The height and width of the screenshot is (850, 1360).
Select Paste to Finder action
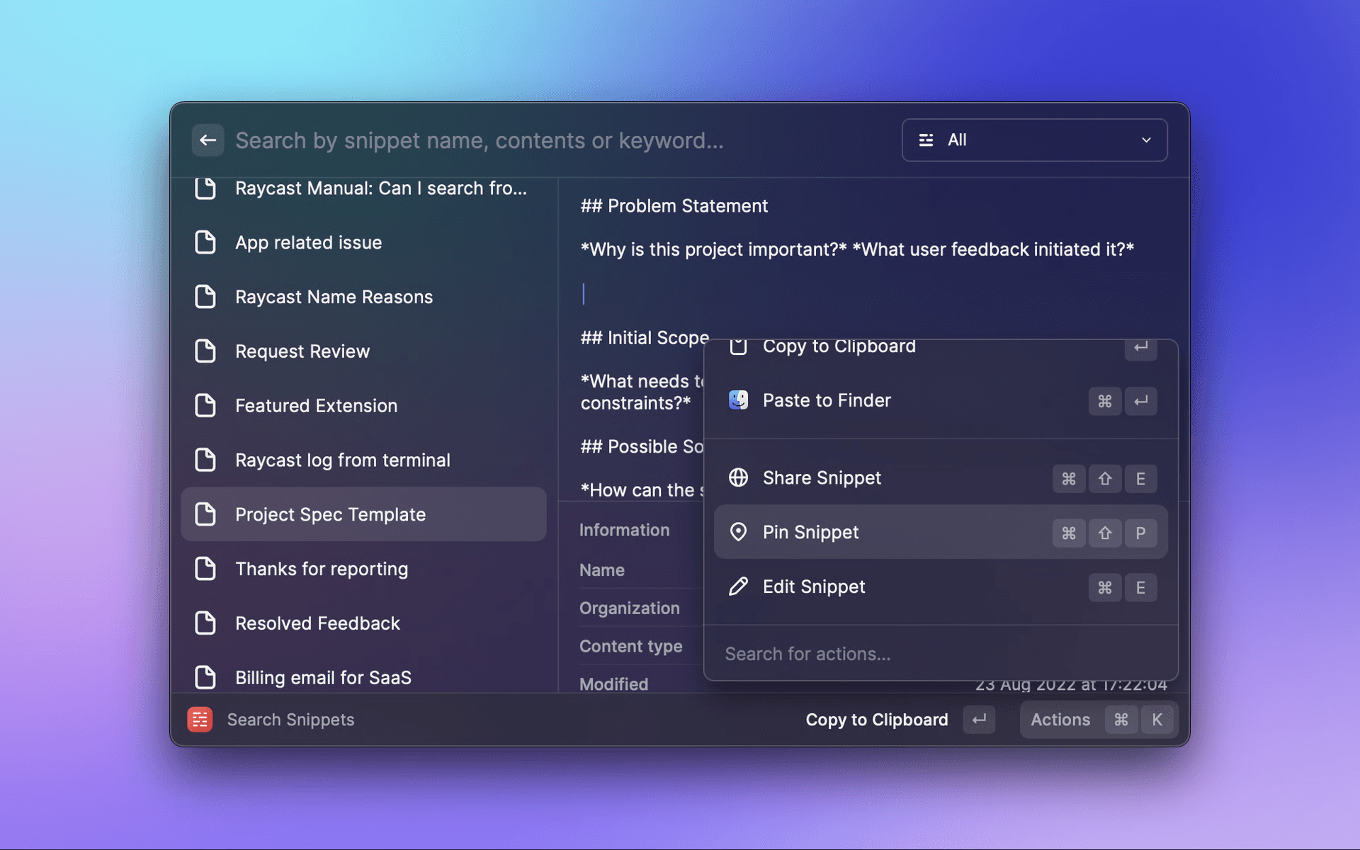tap(827, 400)
